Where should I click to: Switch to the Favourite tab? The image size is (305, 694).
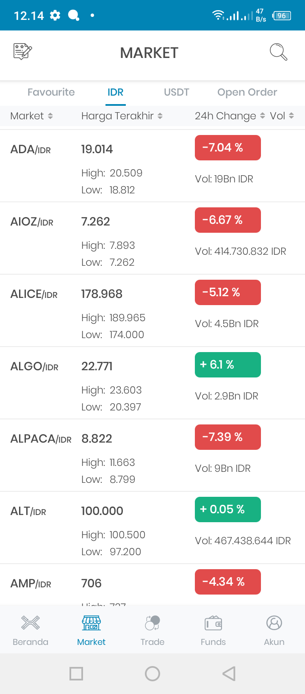point(51,92)
